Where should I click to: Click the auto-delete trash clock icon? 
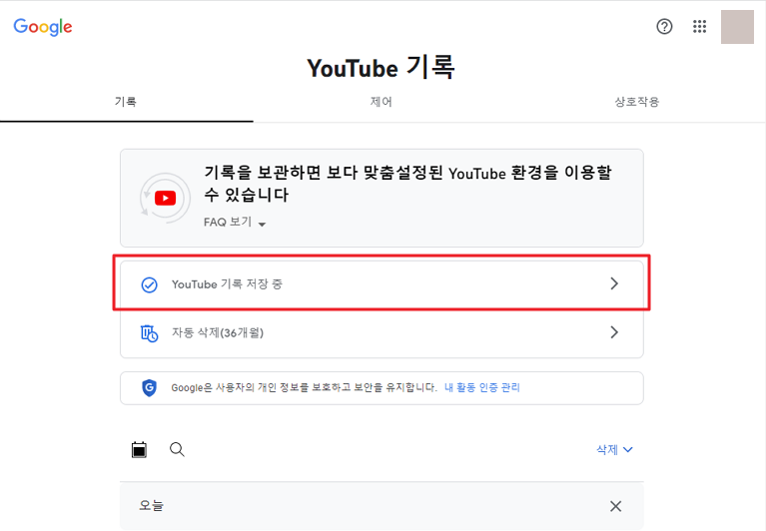(149, 333)
